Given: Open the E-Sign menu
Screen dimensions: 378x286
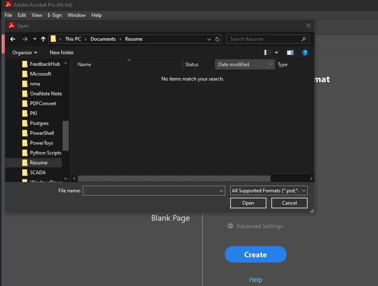Looking at the screenshot, I should 55,15.
